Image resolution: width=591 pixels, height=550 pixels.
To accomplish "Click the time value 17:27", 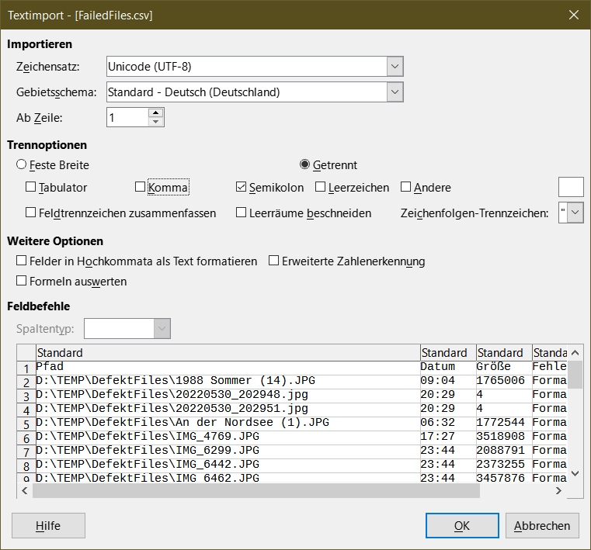I will (x=448, y=436).
